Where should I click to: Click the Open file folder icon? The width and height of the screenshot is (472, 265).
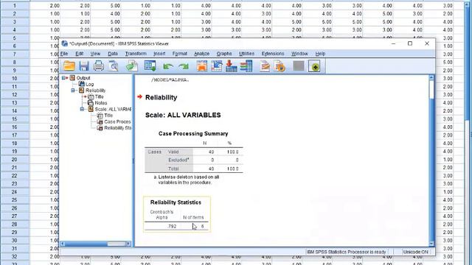click(69, 66)
